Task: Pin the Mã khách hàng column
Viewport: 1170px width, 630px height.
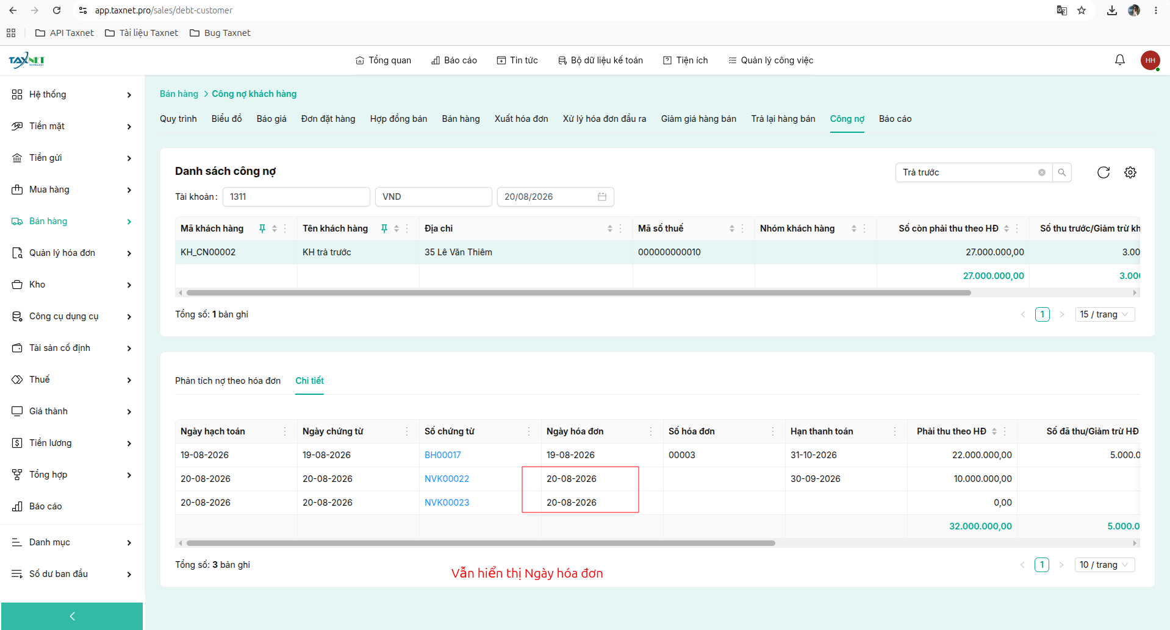Action: tap(262, 228)
